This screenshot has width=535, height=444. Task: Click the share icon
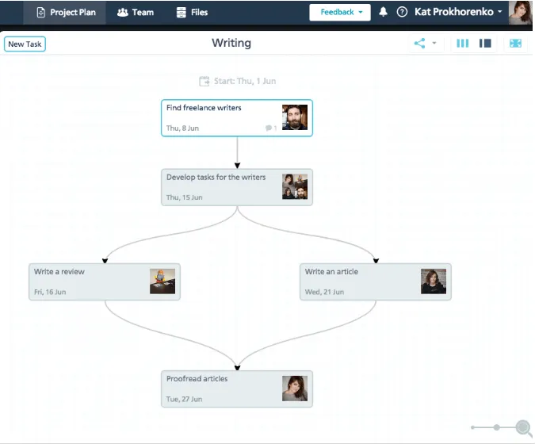coord(419,44)
